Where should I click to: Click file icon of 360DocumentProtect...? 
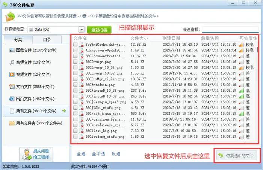point(82,56)
